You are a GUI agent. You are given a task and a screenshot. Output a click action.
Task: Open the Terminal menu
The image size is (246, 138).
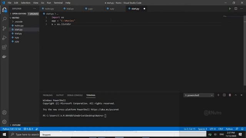(58, 3)
